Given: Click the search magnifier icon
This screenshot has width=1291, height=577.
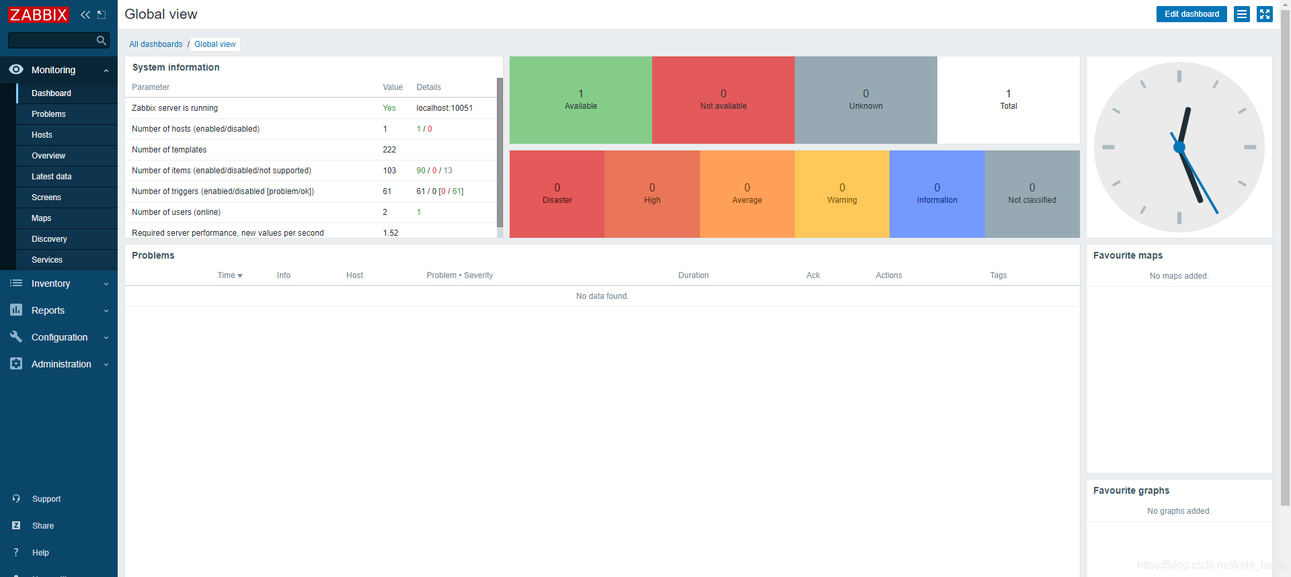Looking at the screenshot, I should (x=102, y=40).
